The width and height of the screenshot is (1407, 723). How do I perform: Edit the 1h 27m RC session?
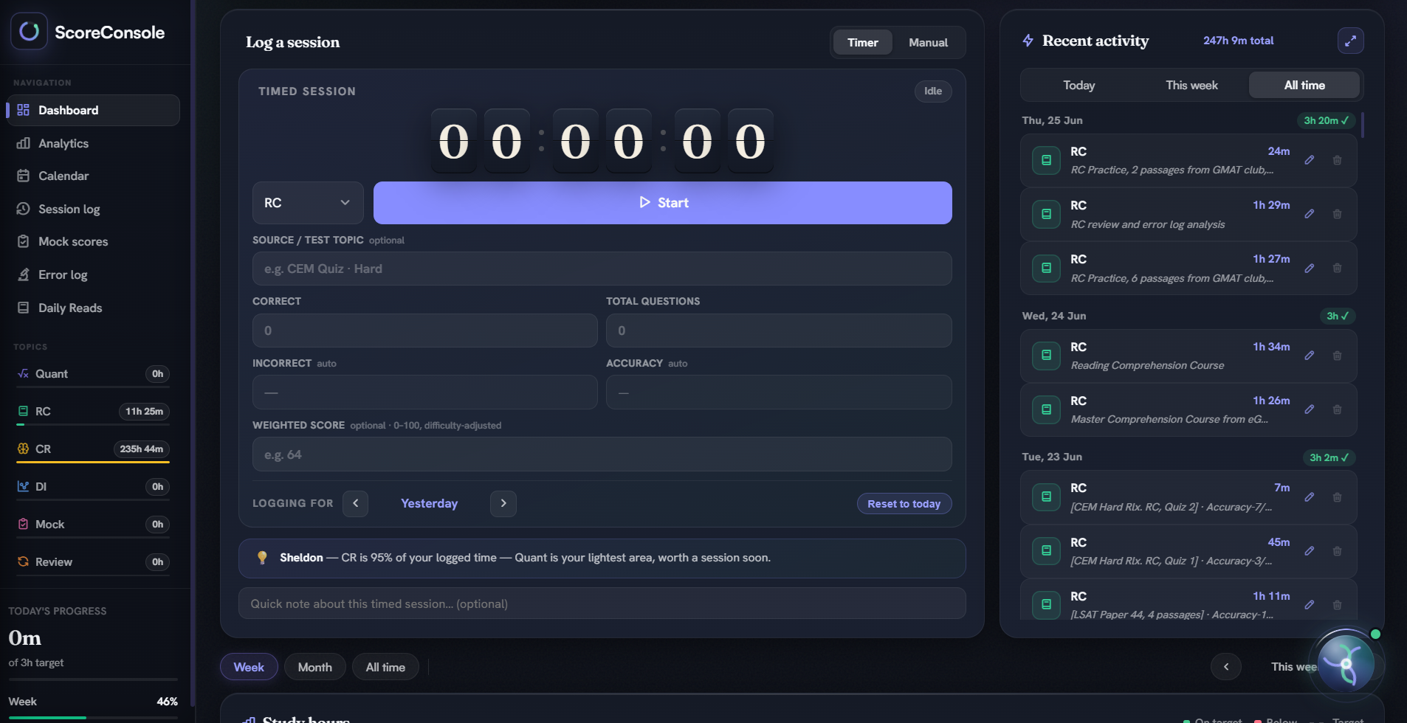pos(1309,268)
